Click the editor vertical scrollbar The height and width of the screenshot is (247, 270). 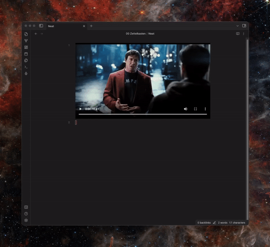(247, 129)
